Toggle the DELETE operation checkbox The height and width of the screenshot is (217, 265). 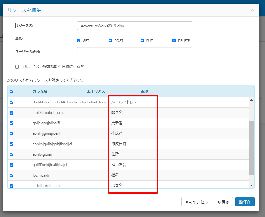(x=174, y=41)
